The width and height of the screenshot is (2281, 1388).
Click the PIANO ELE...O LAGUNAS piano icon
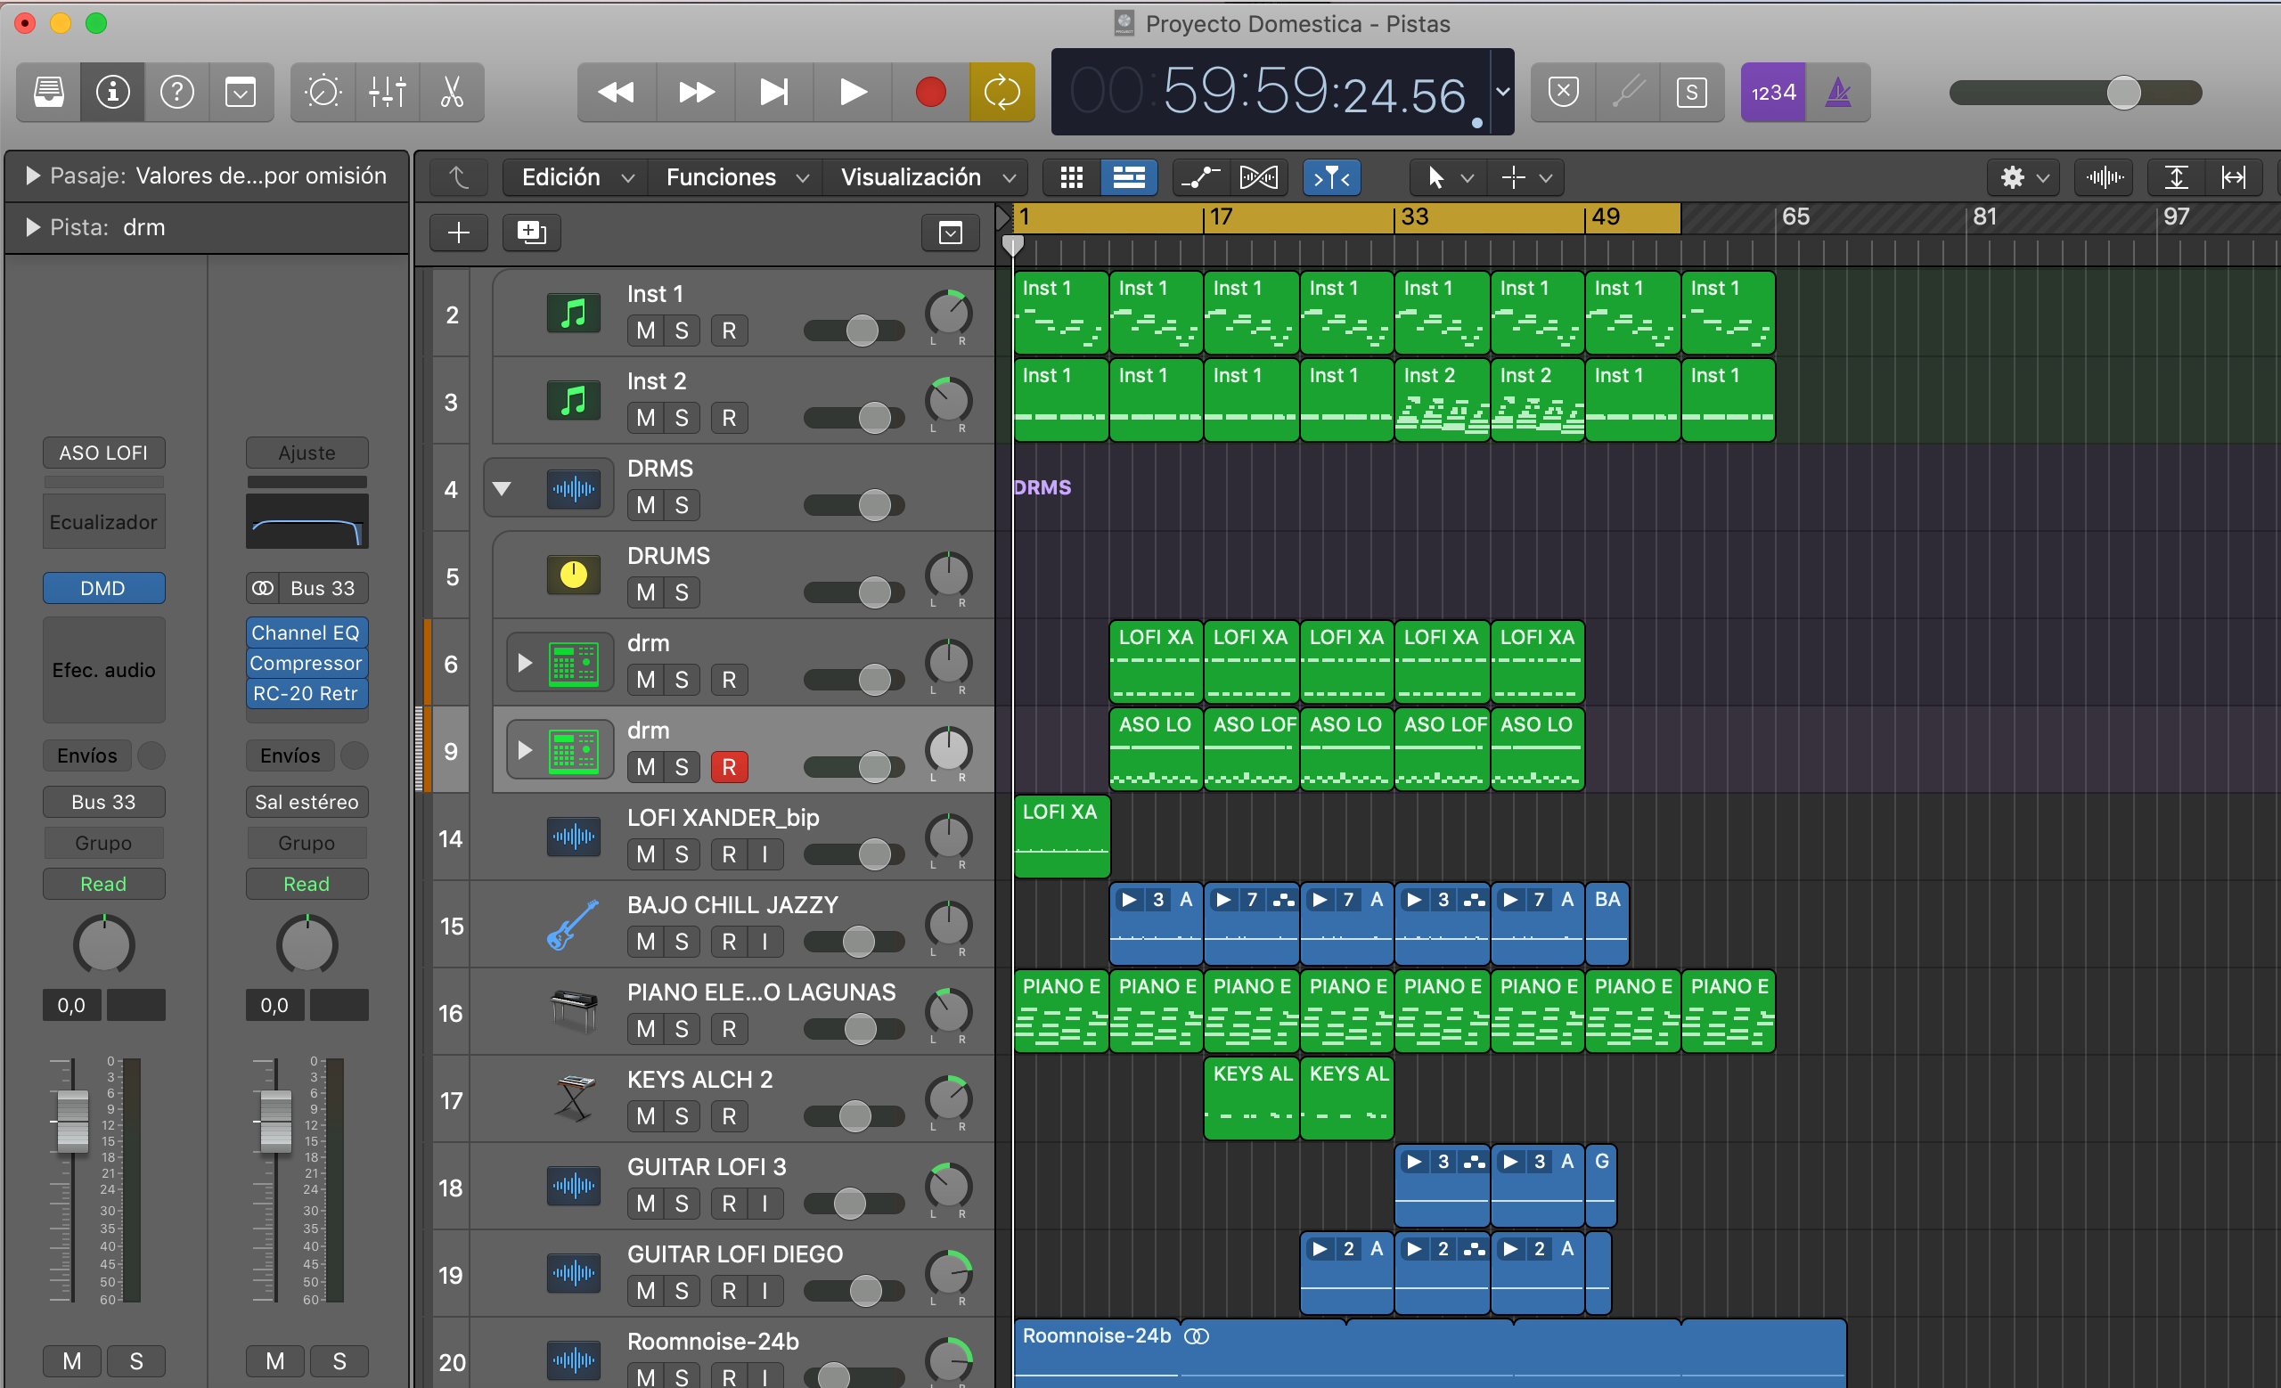573,1011
